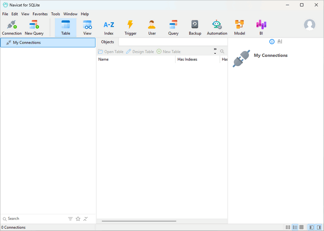The height and width of the screenshot is (231, 324).
Task: Open the Model tool
Action: point(239,27)
